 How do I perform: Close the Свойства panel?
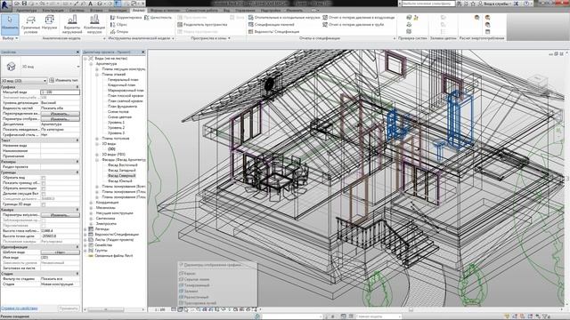(77, 52)
